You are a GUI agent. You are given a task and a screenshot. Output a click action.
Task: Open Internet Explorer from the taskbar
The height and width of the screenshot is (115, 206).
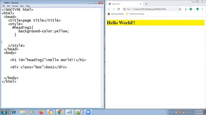point(14,112)
